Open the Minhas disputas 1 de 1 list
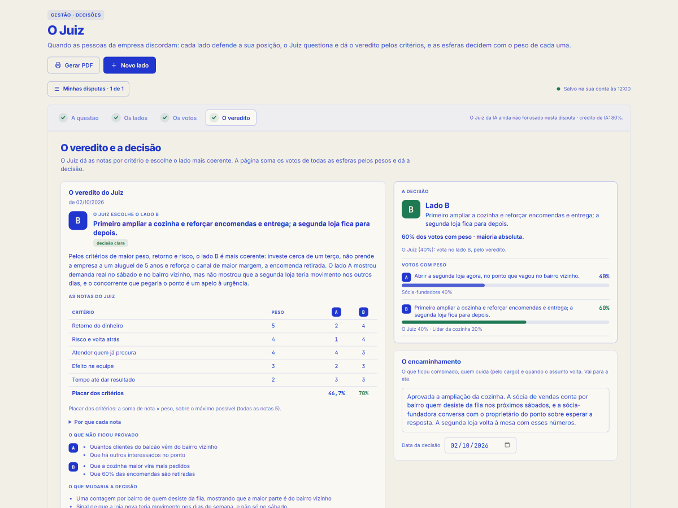 [x=89, y=89]
